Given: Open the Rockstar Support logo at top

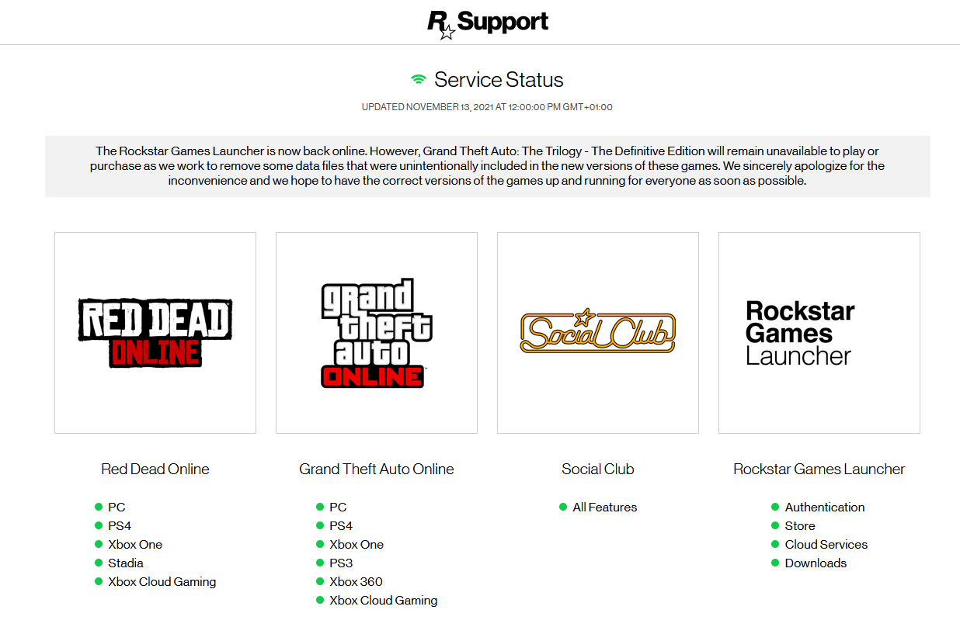Looking at the screenshot, I should tap(488, 23).
